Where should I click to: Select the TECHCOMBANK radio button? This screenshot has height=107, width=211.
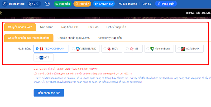(37, 49)
